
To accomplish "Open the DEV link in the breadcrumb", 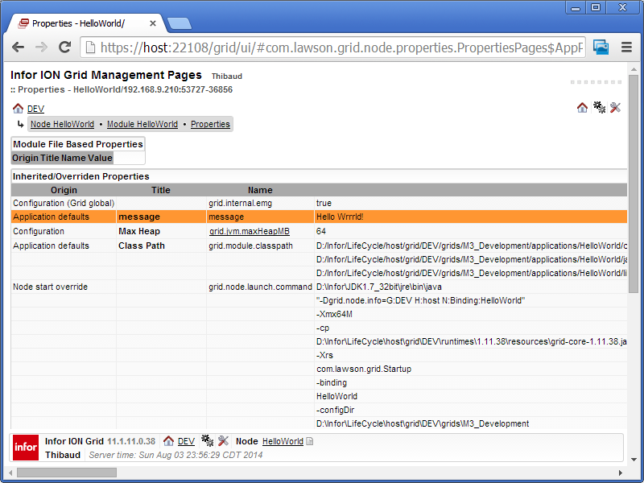I will [35, 109].
